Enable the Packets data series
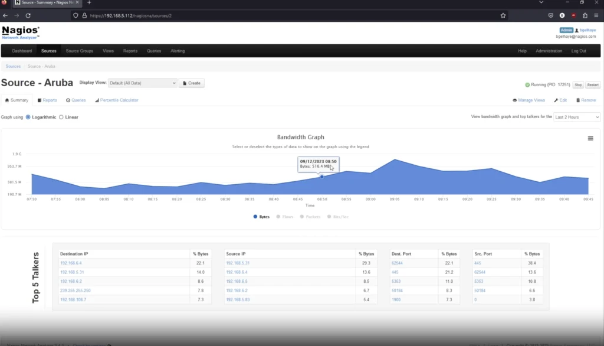604x346 pixels. [311, 217]
